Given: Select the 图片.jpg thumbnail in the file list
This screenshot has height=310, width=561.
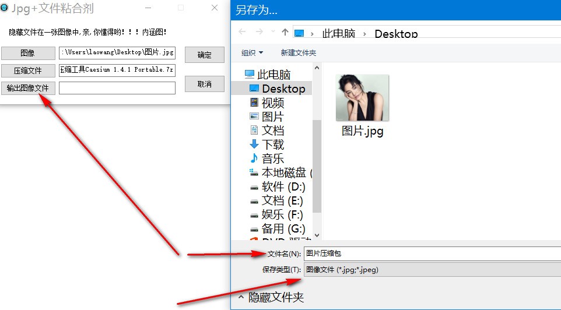Looking at the screenshot, I should [x=362, y=98].
